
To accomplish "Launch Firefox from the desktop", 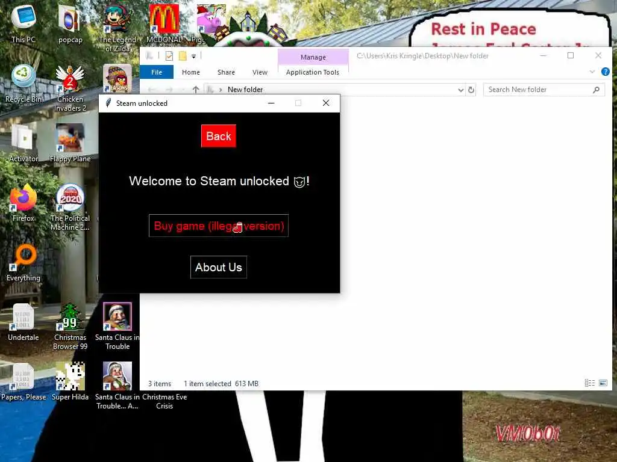I will click(x=23, y=203).
